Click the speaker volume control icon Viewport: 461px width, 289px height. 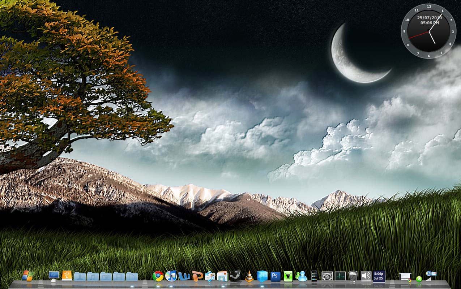click(x=366, y=276)
